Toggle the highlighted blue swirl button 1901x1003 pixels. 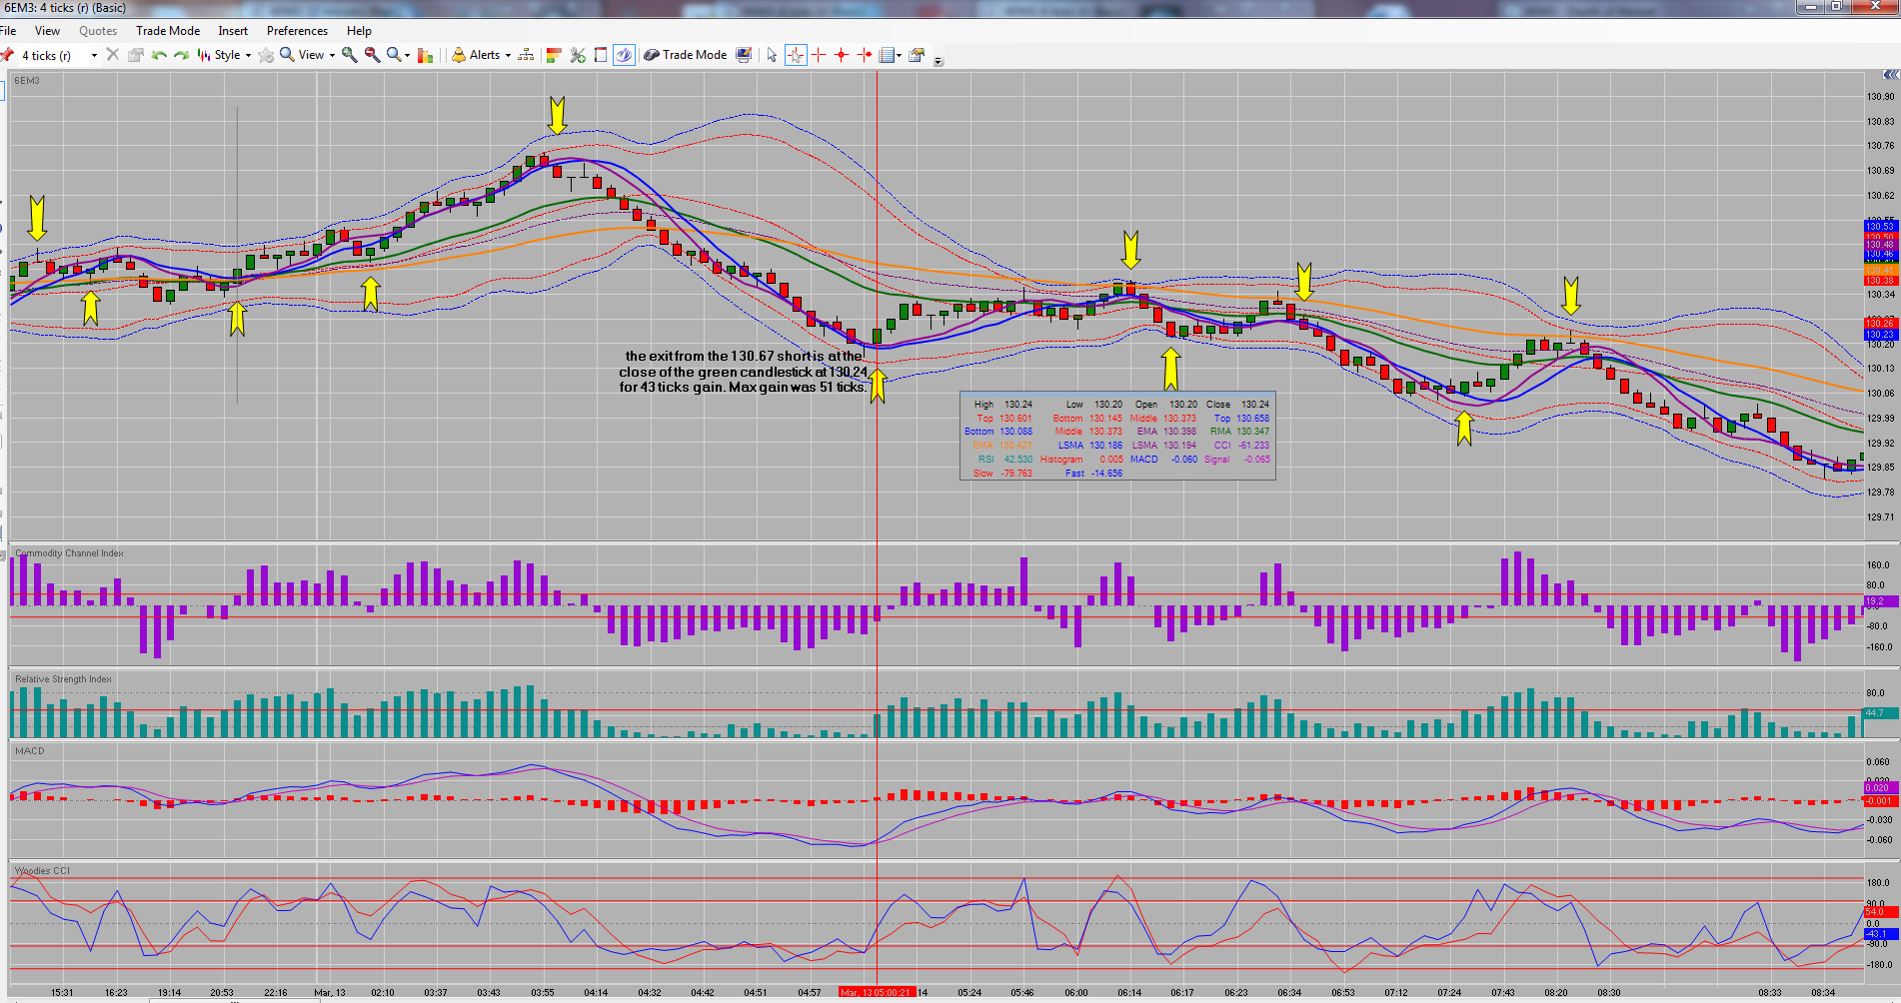click(624, 55)
